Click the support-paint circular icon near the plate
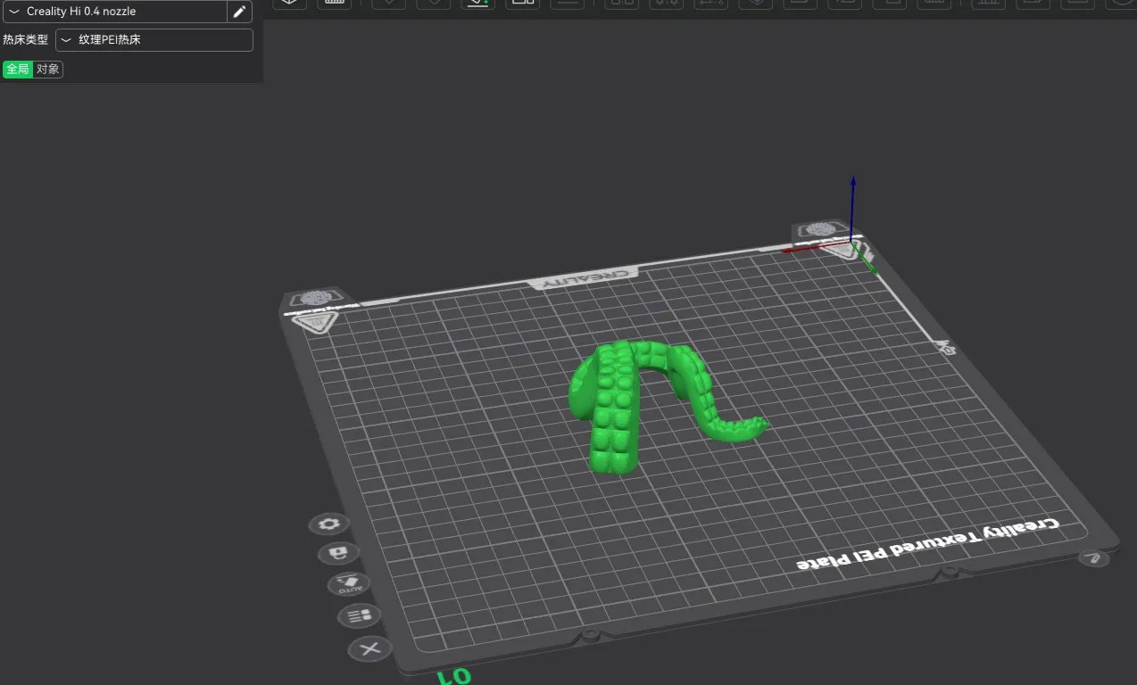The height and width of the screenshot is (685, 1137). tap(337, 553)
